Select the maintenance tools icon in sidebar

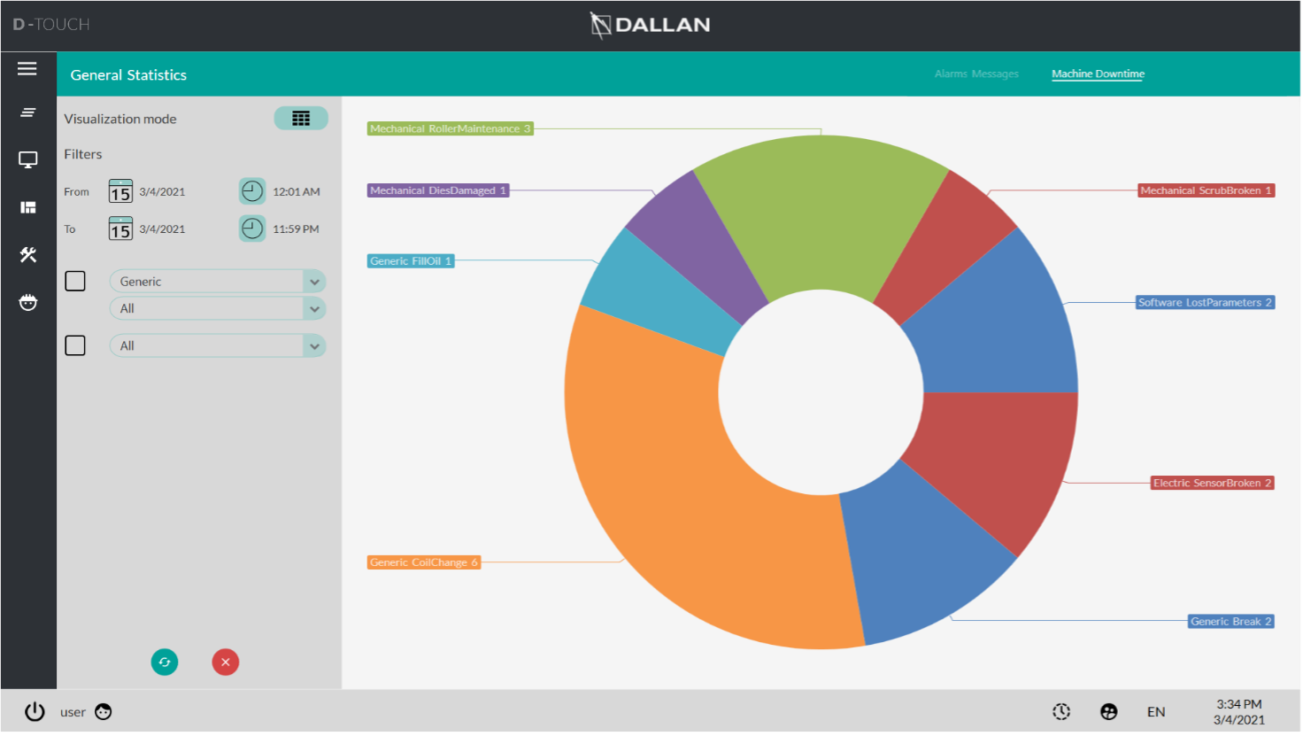click(x=27, y=254)
